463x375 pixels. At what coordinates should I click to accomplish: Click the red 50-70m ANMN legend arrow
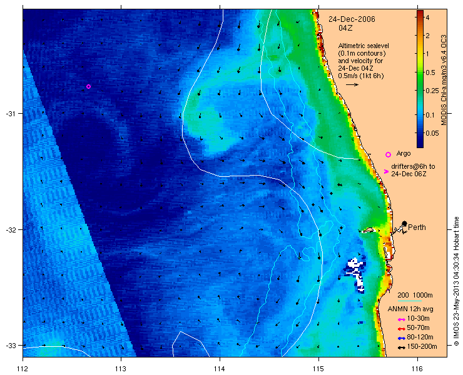[x=401, y=329]
